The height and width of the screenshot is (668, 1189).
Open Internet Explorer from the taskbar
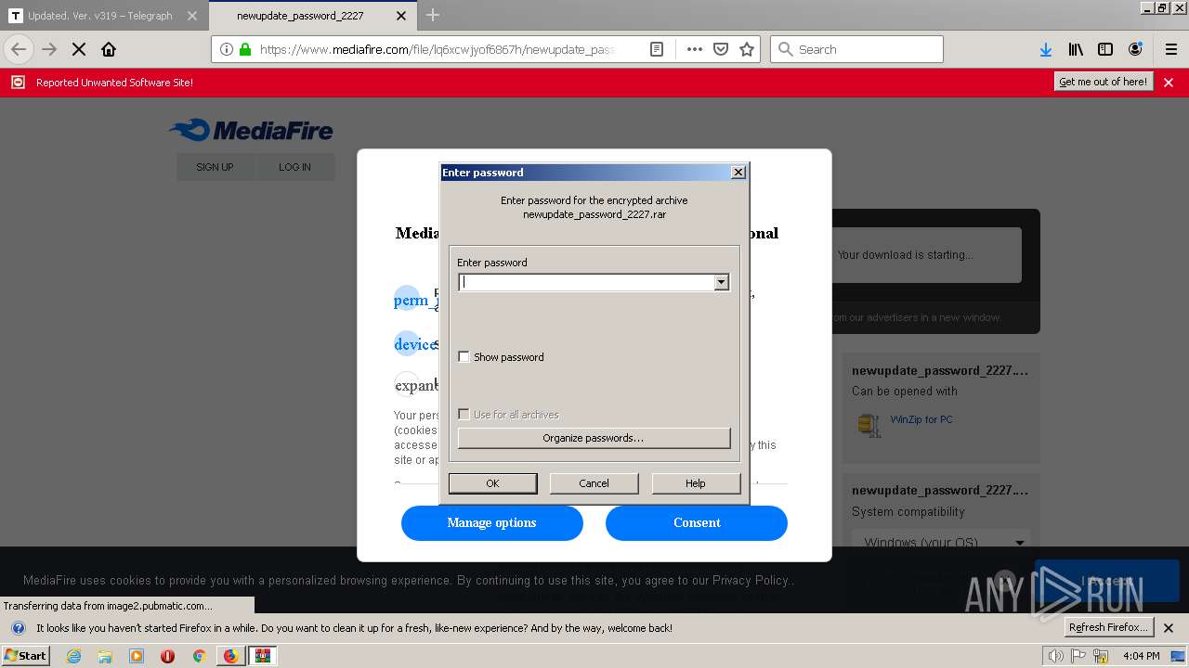pos(74,656)
